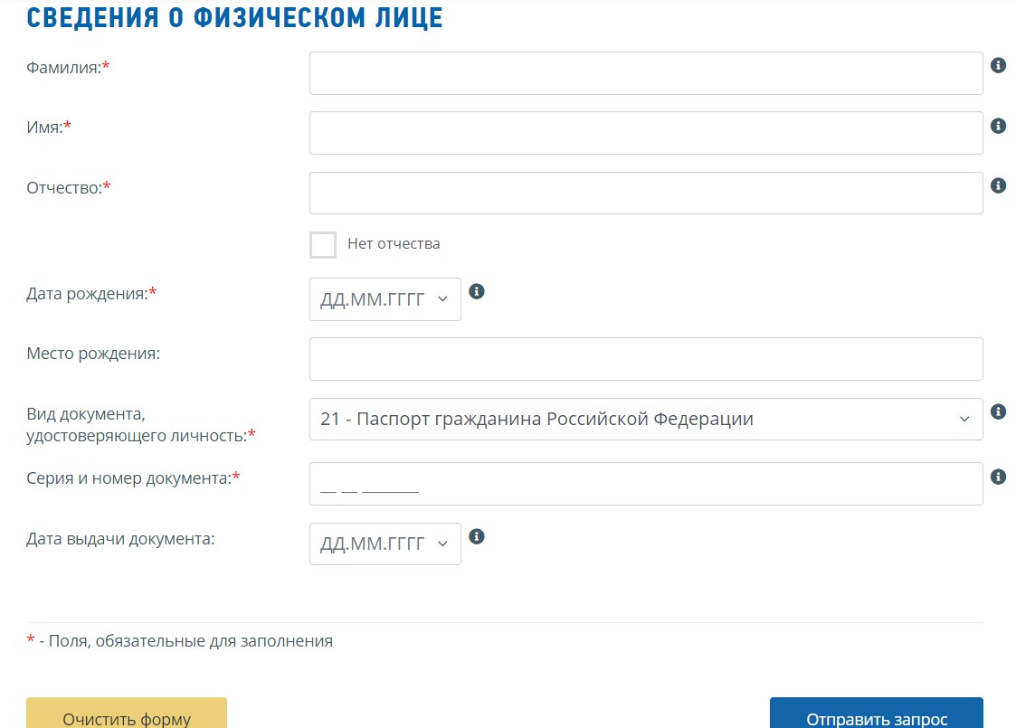Viewport: 1016px width, 728px height.
Task: Click info icon next to Отчество field
Action: 999,186
